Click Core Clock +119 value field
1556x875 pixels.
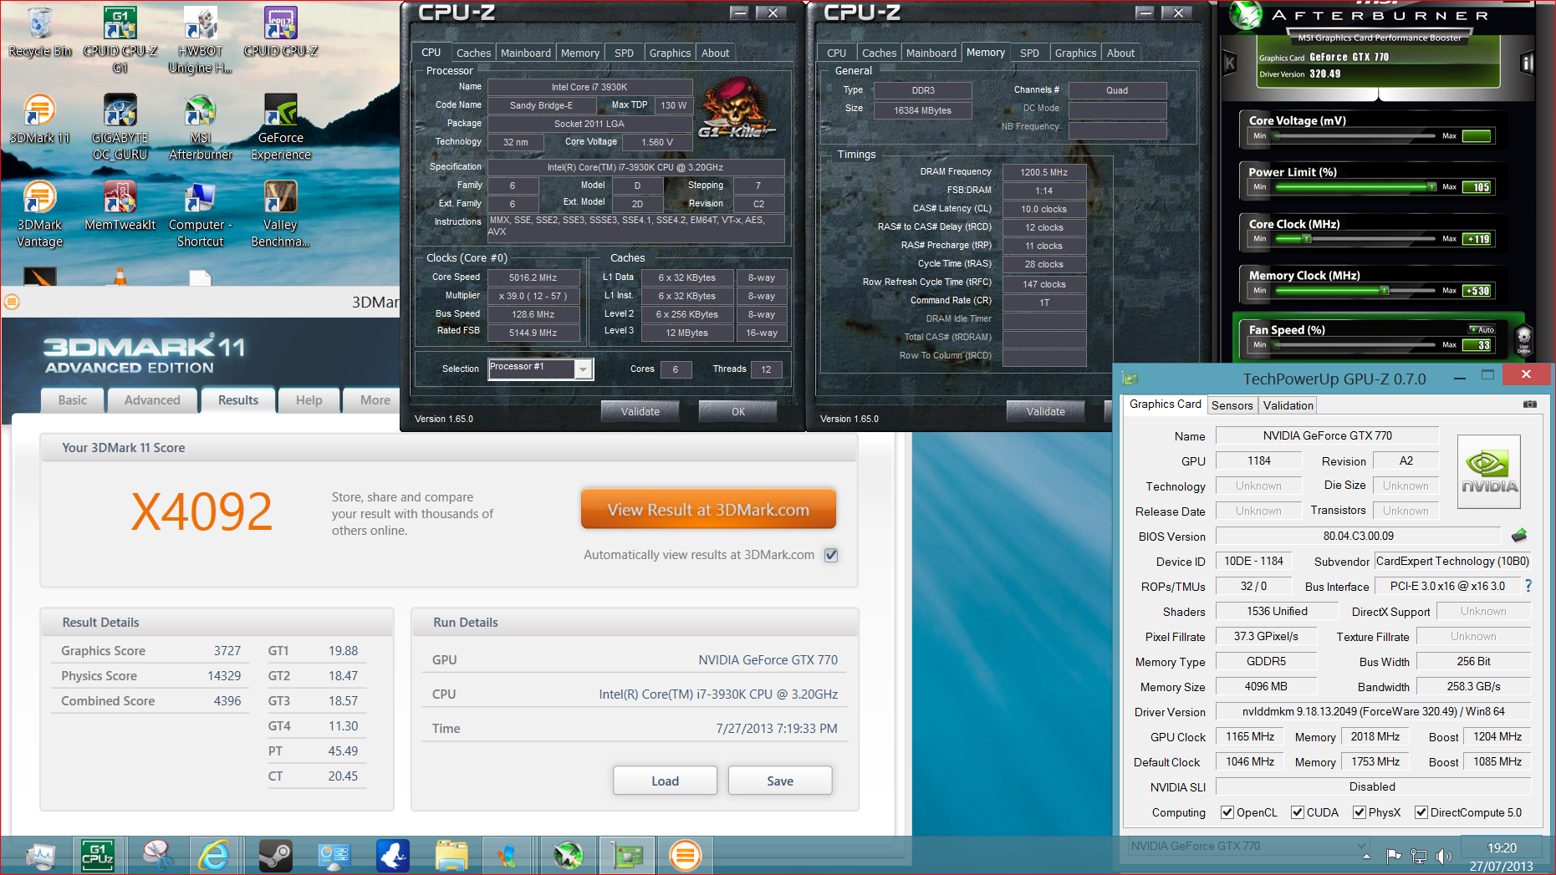click(1477, 239)
